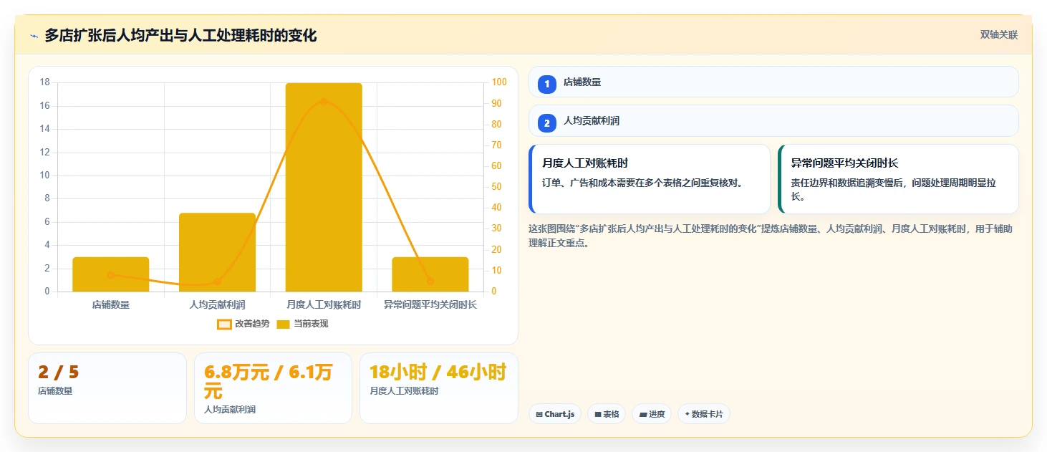Click the trend line point on the 异常问题平均关闭时长 bar
1047x452 pixels.
pyautogui.click(x=430, y=282)
